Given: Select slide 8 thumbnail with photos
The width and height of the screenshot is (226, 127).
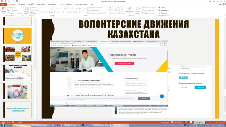Looking at the screenshot, I should point(18,54).
